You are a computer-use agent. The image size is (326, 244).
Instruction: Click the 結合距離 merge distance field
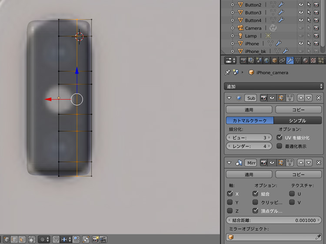coord(274,220)
